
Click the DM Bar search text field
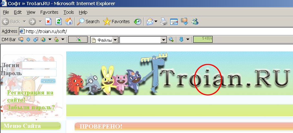[140, 40]
